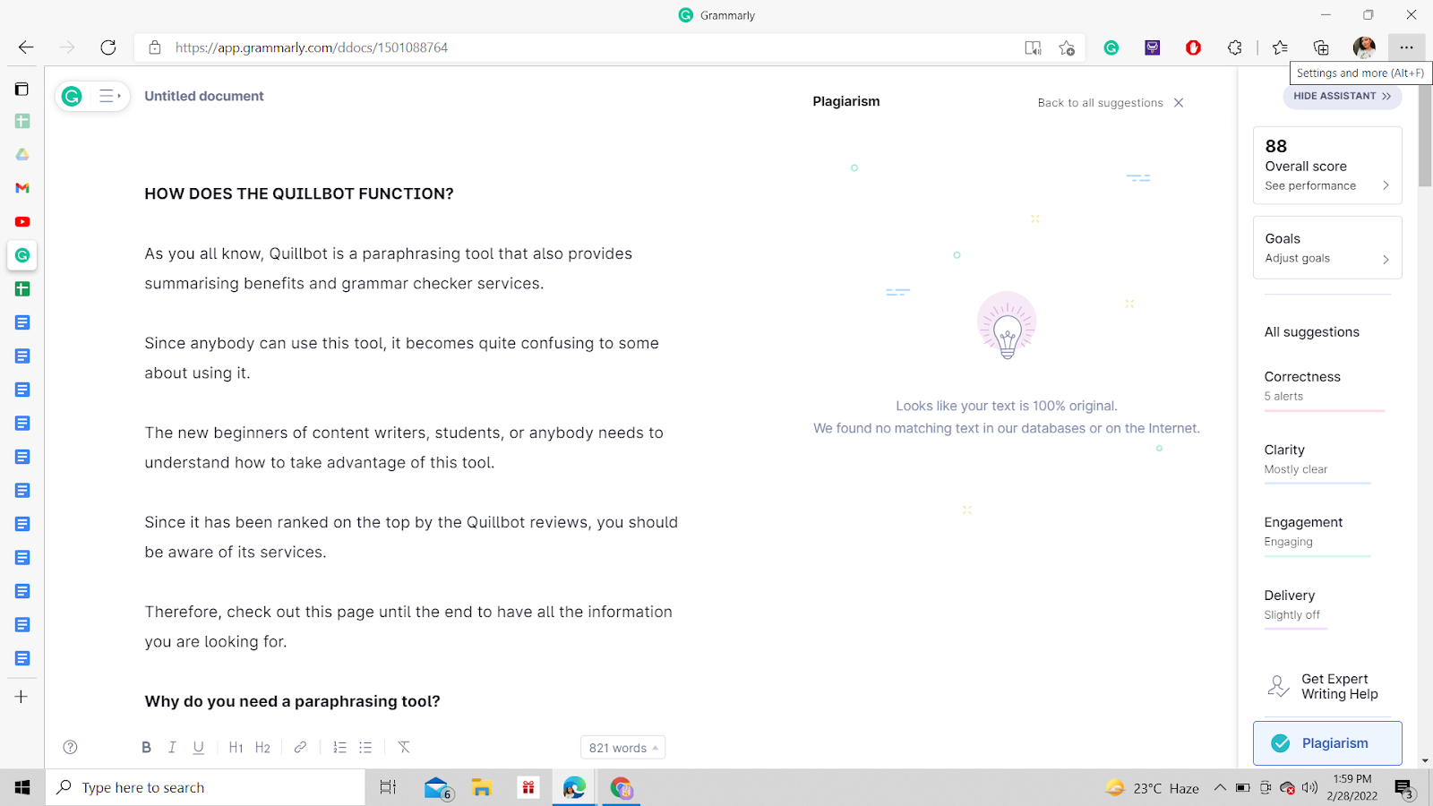Image resolution: width=1433 pixels, height=806 pixels.
Task: Switch to the Google Drive tab
Action: click(22, 155)
